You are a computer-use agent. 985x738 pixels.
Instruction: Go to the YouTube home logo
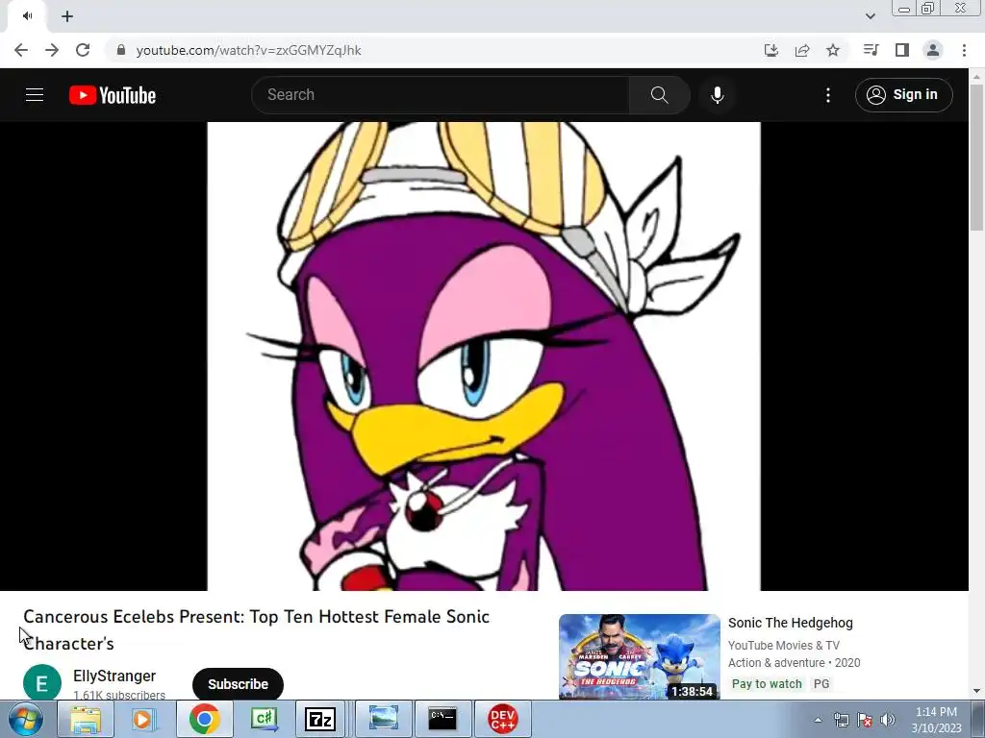[113, 95]
